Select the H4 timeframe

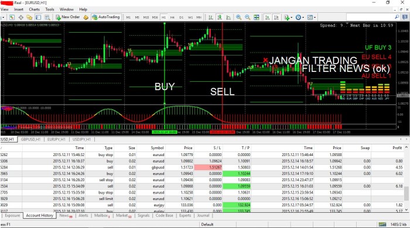[x=172, y=18]
